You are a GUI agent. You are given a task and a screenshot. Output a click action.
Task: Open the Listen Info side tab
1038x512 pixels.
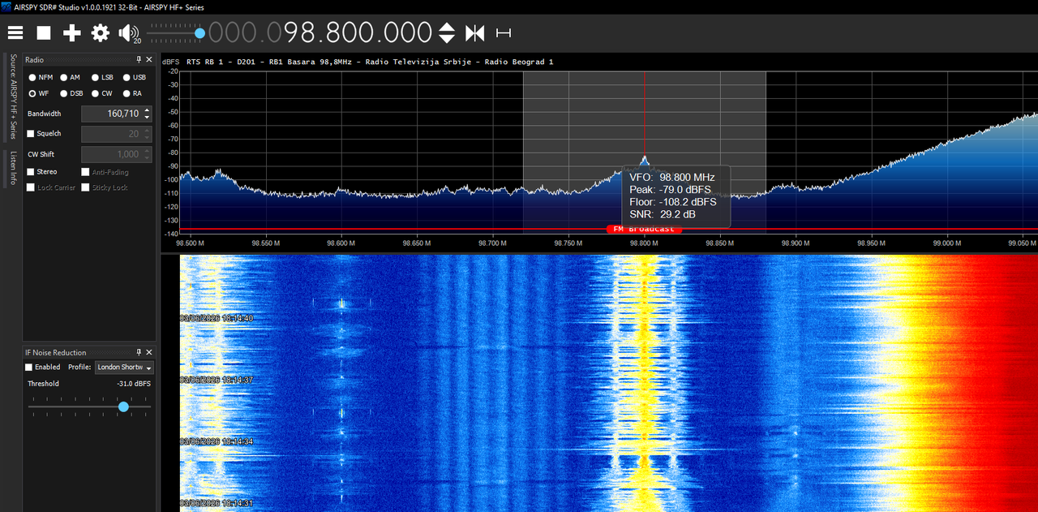[x=12, y=168]
